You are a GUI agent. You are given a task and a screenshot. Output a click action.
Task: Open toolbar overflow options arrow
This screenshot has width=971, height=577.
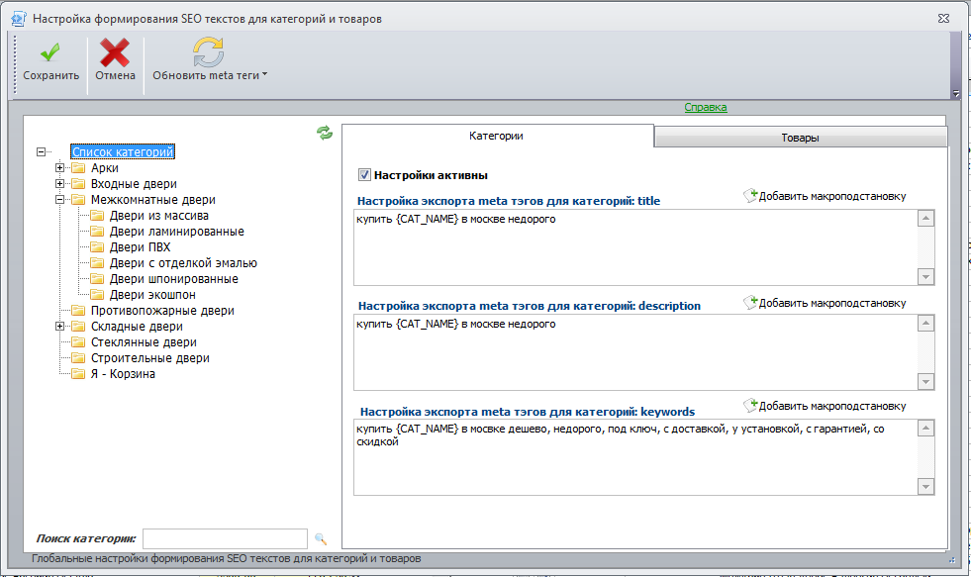click(955, 93)
